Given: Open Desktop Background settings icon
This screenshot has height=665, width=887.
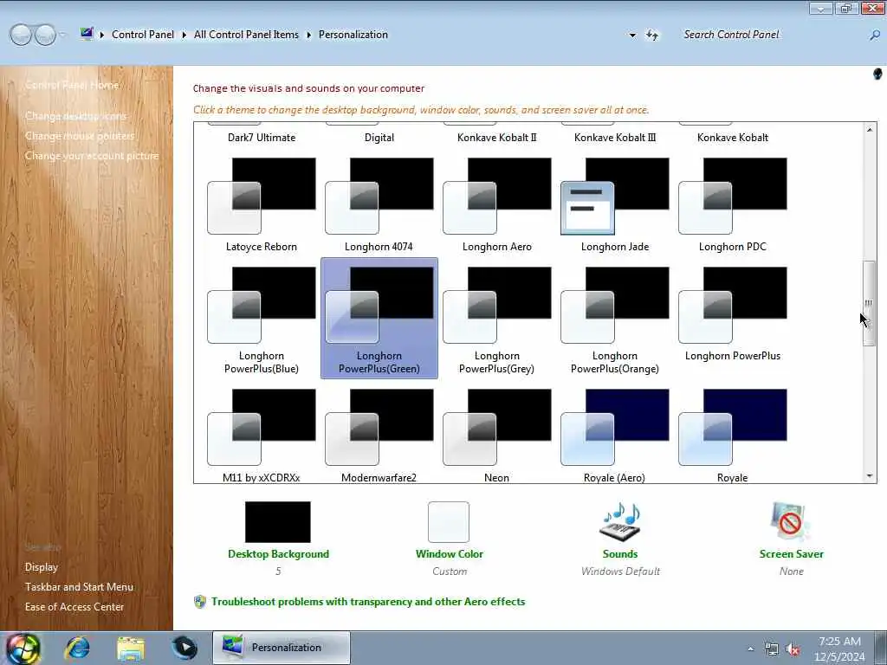Looking at the screenshot, I should 278,522.
